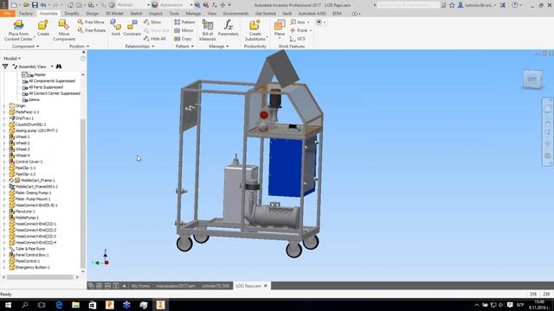Expand the Wheel:1 tree node
Screen dimensions: 554x311
point(4,136)
